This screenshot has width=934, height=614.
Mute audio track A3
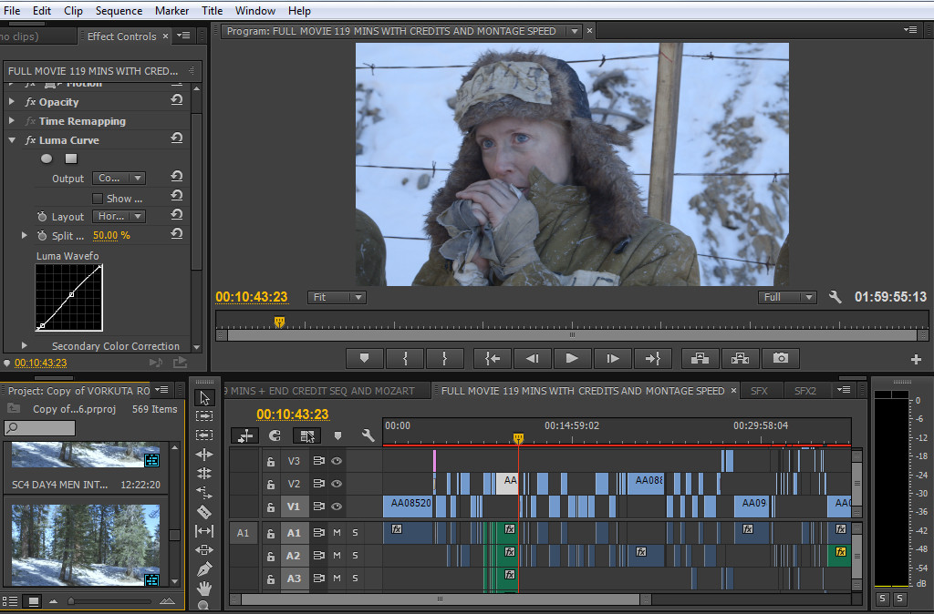pyautogui.click(x=337, y=578)
